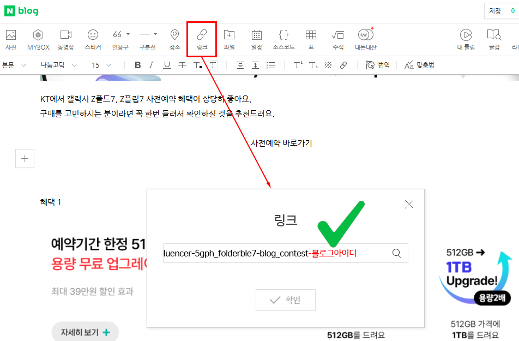Open the MYBOX insert tool
Screen dimensions: 519x341
pyautogui.click(x=38, y=39)
